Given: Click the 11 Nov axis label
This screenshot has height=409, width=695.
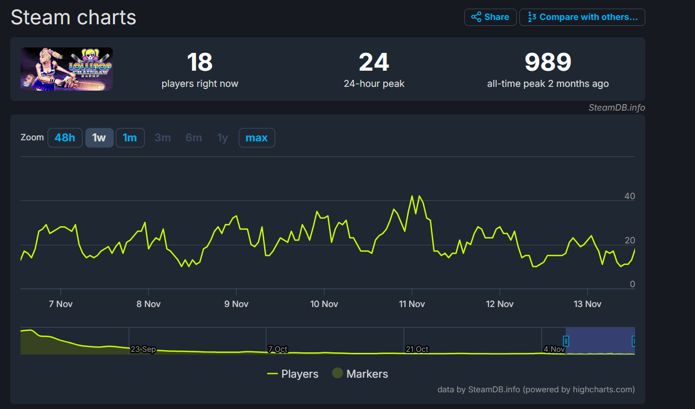Looking at the screenshot, I should [412, 304].
